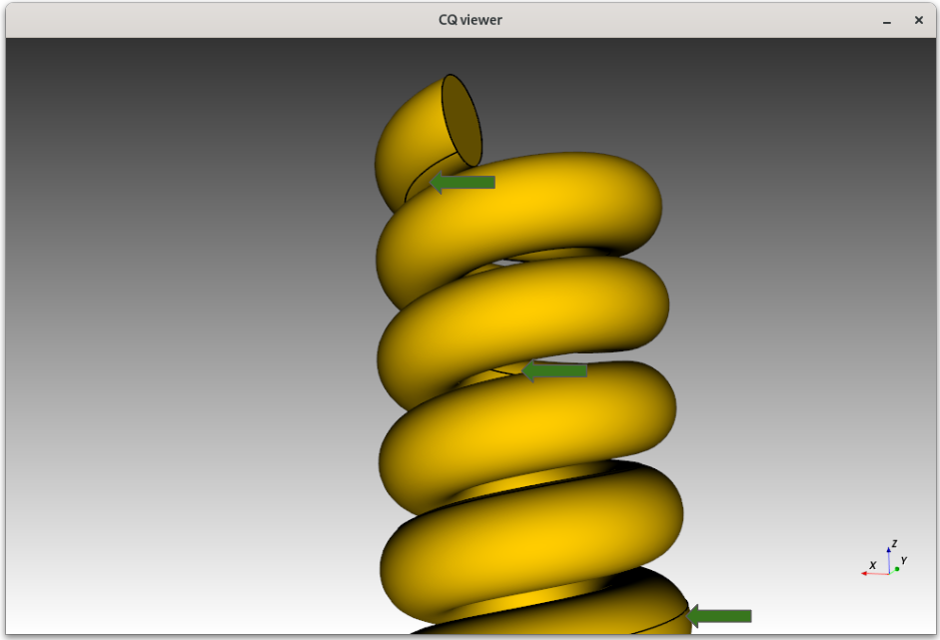Click the Z label on the axis triad

tap(895, 542)
